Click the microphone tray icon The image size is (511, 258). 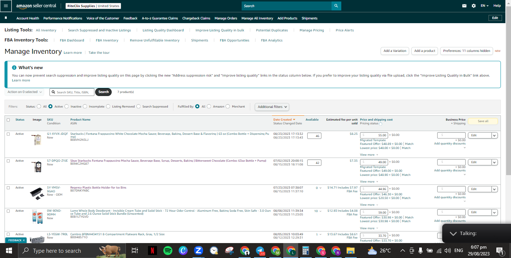[x=421, y=251]
